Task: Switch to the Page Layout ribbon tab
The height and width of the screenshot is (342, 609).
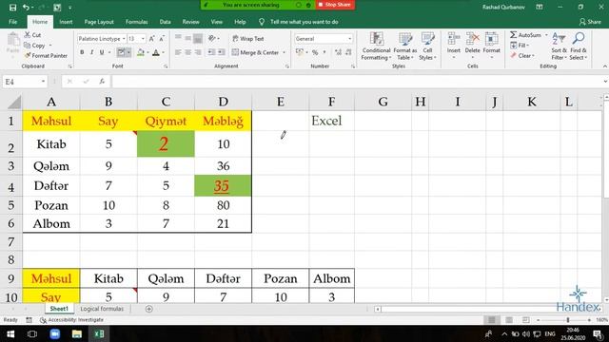Action: click(99, 22)
